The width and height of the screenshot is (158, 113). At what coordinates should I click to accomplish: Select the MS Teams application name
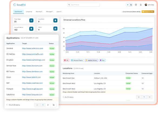(10, 71)
